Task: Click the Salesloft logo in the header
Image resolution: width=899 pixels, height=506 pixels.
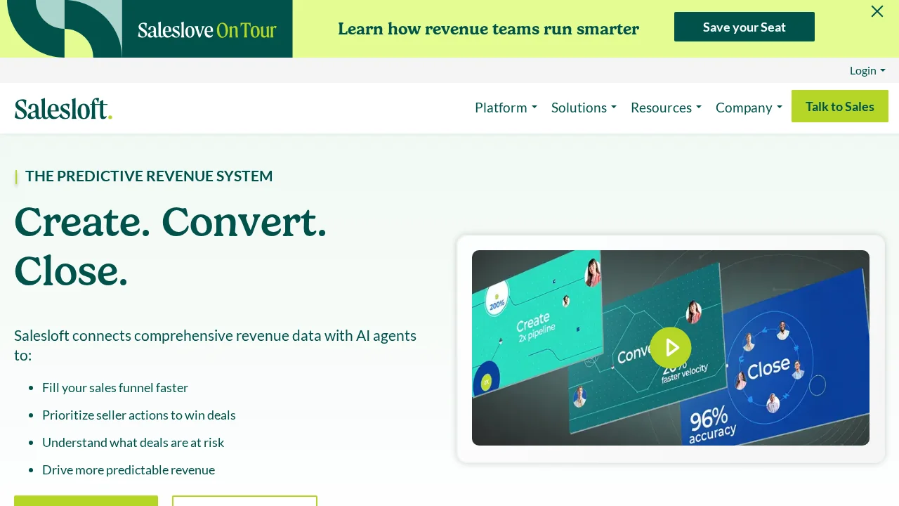Action: coord(63,108)
